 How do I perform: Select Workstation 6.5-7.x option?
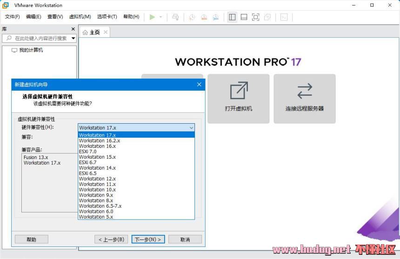[x=136, y=206]
